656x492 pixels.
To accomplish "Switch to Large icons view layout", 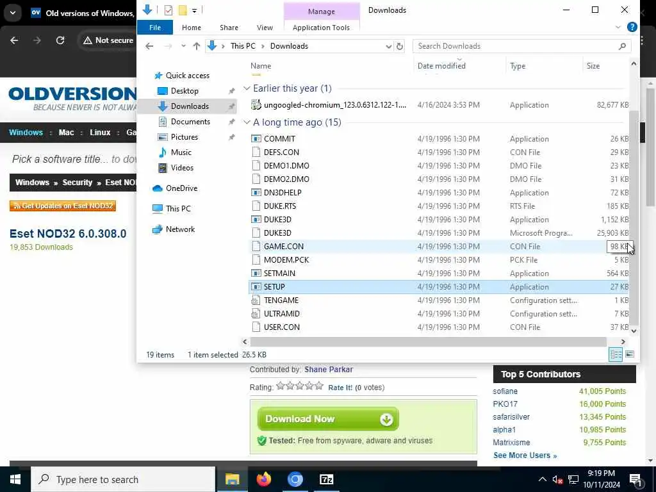I will (630, 354).
